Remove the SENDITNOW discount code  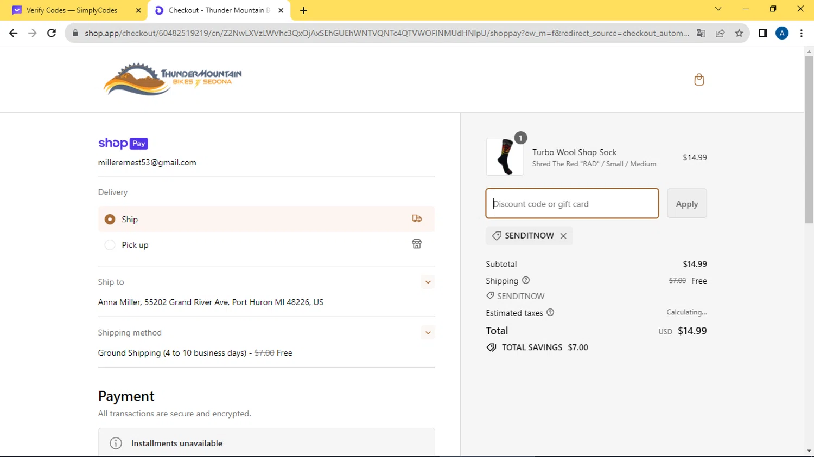point(563,236)
